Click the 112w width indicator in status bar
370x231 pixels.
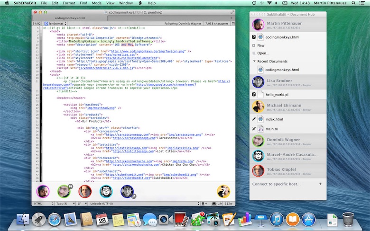tap(229, 204)
